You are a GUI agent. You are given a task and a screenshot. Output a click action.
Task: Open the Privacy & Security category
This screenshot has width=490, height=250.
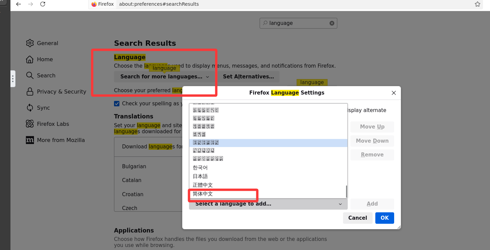(62, 92)
